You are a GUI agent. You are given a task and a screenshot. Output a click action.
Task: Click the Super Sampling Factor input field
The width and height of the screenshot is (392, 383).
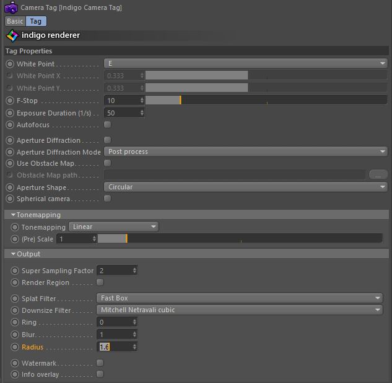coord(114,271)
